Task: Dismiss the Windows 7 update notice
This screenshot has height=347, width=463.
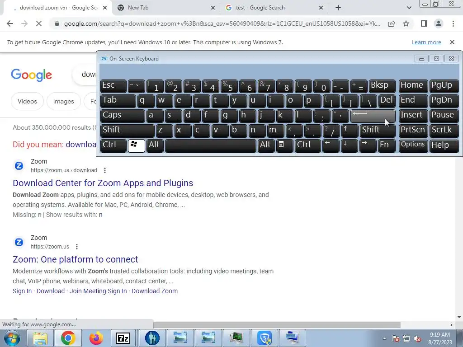Action: [x=452, y=42]
